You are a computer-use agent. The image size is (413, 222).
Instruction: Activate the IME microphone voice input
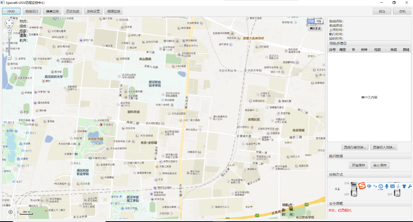pyautogui.click(x=386, y=186)
